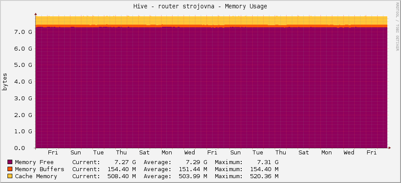Click the Memory Buffers orange legend swatch
The height and width of the screenshot is (183, 401).
tap(10, 169)
